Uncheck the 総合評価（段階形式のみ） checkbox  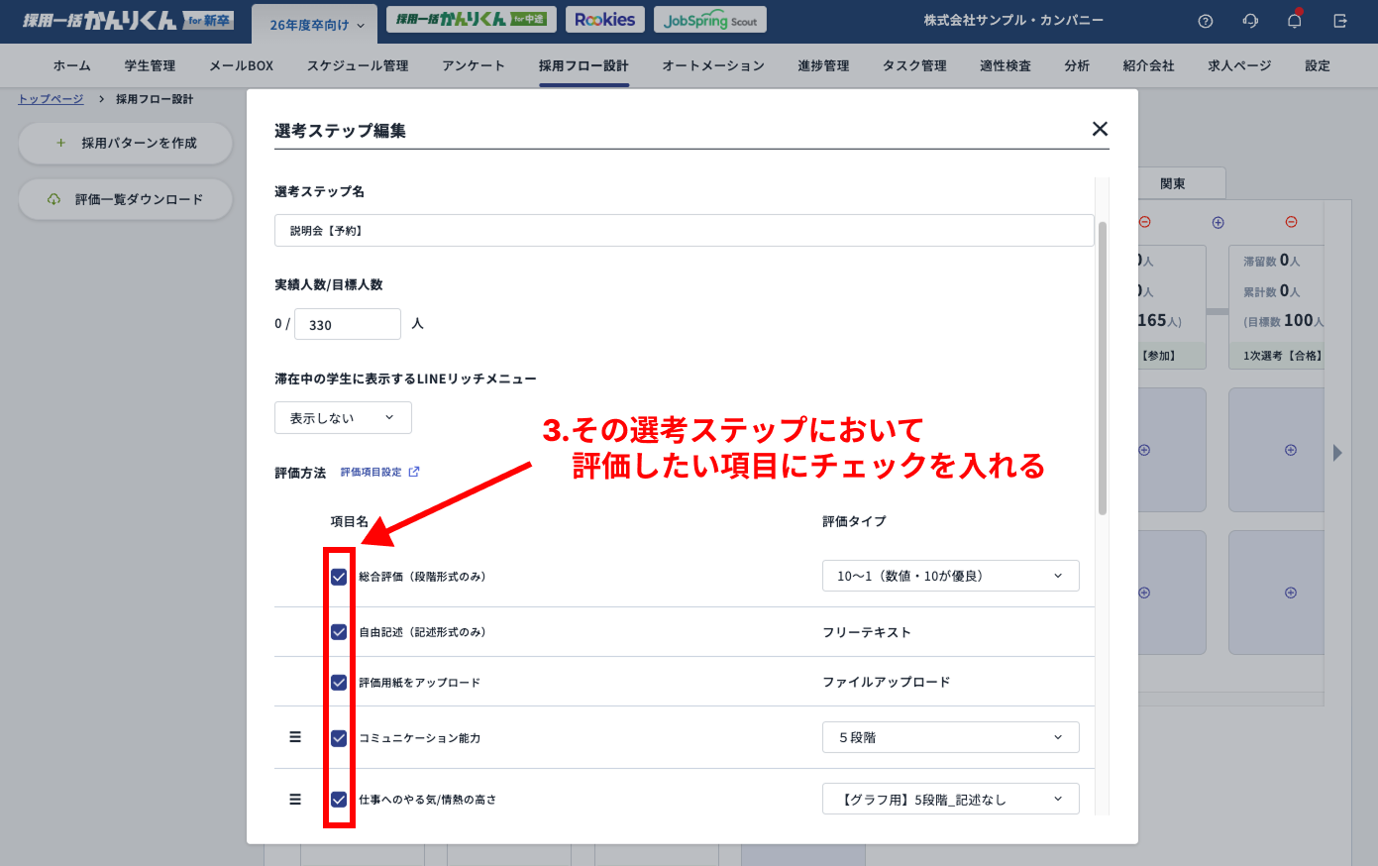[x=339, y=577]
